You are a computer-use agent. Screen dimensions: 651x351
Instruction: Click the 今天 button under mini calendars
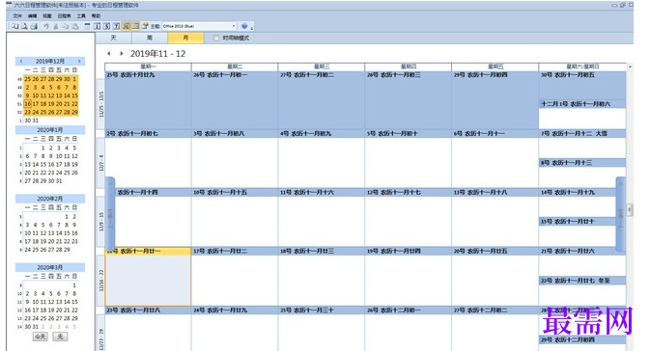(41, 337)
